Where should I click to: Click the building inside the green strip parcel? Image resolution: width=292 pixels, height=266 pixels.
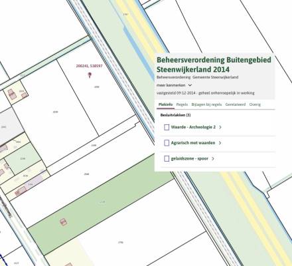tap(64, 221)
